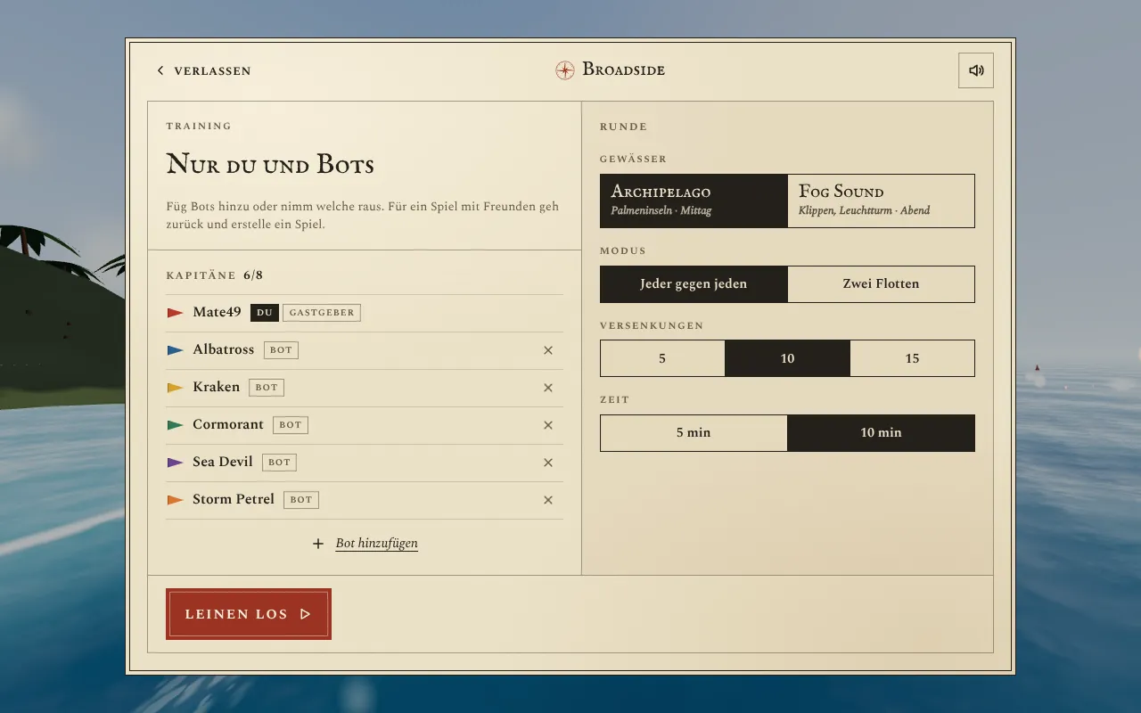The image size is (1141, 713).
Task: Click the plus icon before Bot hinzufügen
Action: [318, 544]
